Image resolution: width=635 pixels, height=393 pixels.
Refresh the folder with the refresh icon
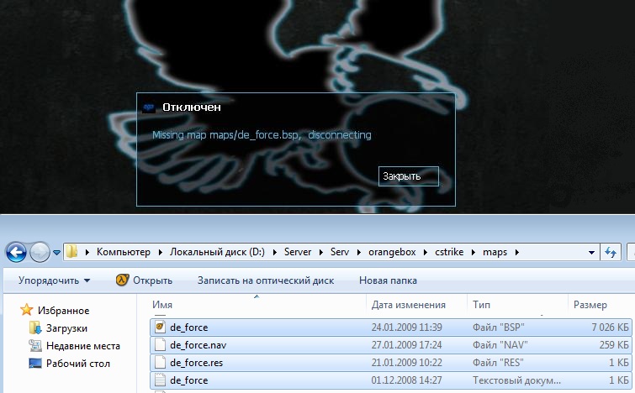pos(611,252)
